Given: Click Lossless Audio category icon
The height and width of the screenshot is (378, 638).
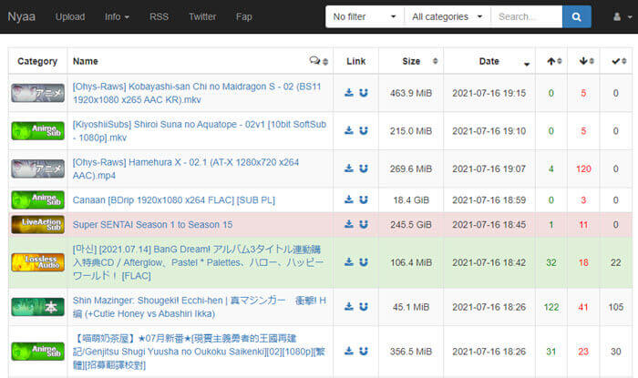Looking at the screenshot, I should (x=38, y=262).
